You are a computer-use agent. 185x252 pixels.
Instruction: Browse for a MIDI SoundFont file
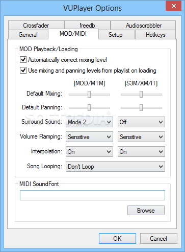(146, 211)
